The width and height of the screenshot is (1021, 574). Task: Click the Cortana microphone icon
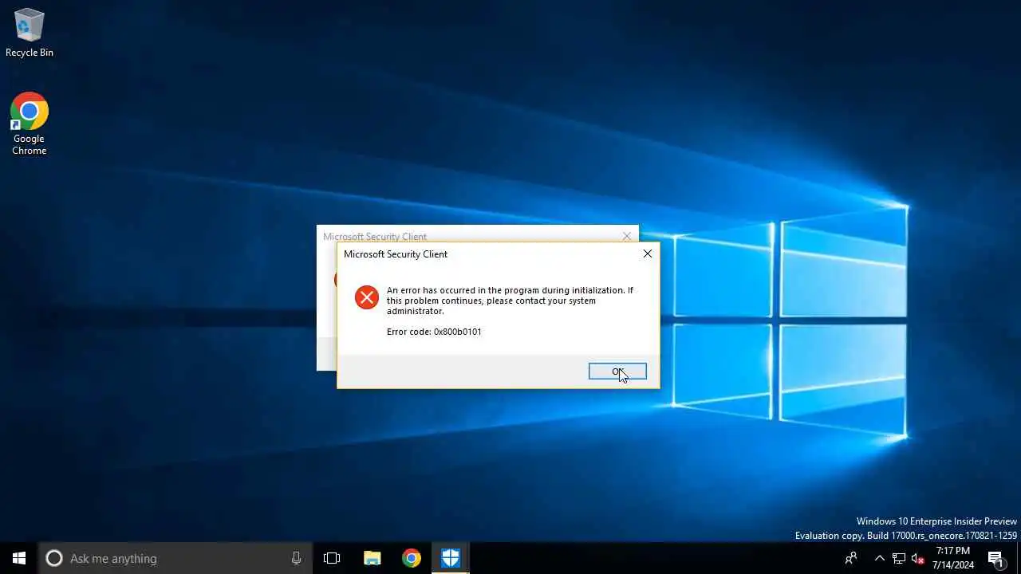tap(296, 558)
